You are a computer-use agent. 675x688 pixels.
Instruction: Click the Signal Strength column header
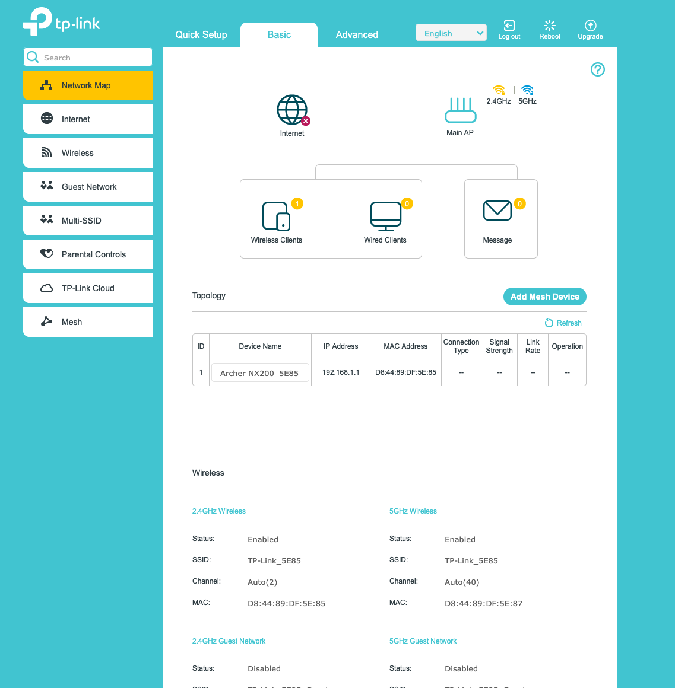click(x=499, y=346)
